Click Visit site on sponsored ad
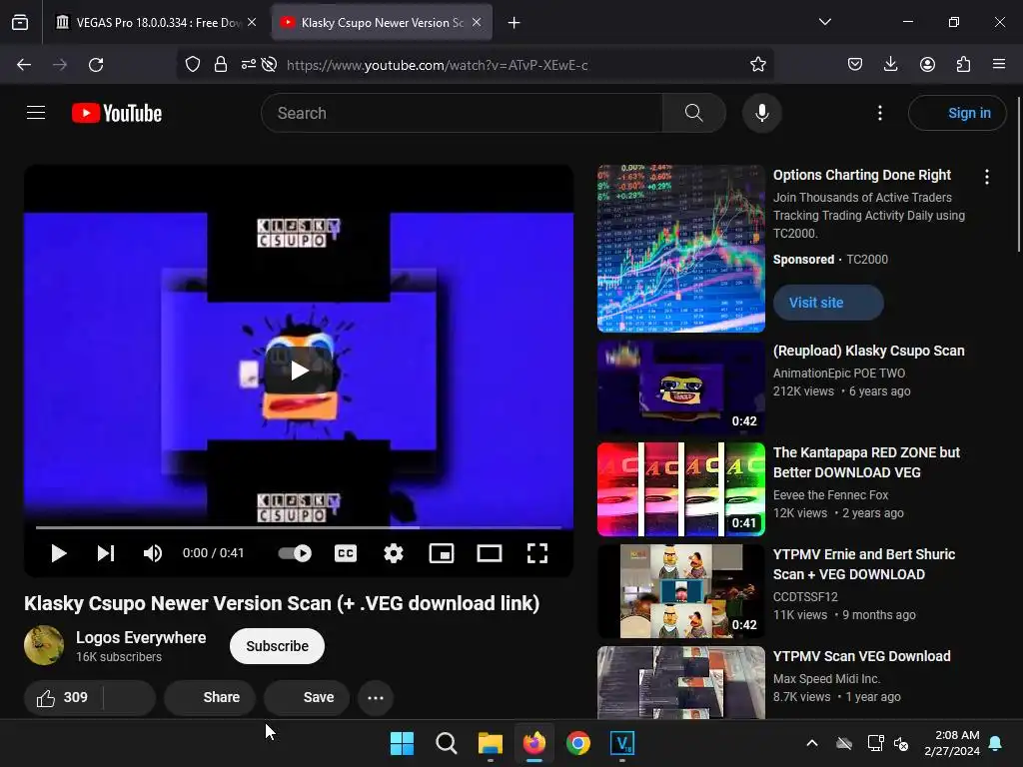The height and width of the screenshot is (767, 1023). pos(828,303)
